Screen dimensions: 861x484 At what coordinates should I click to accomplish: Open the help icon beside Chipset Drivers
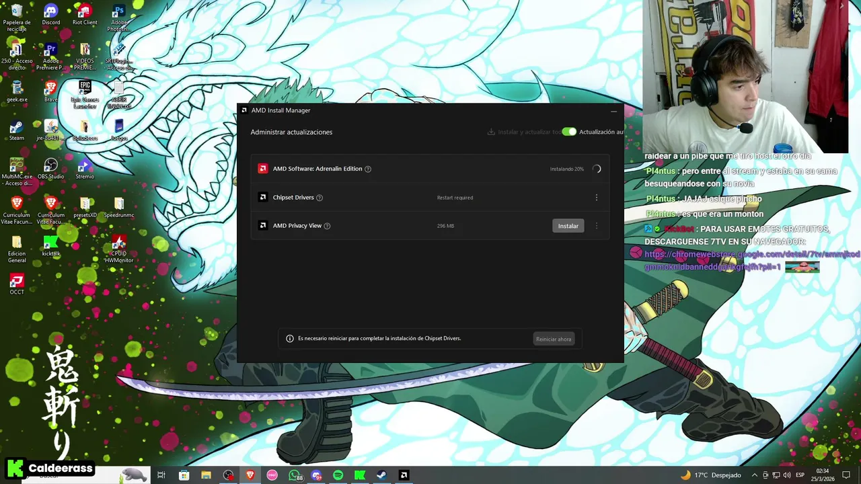(320, 198)
